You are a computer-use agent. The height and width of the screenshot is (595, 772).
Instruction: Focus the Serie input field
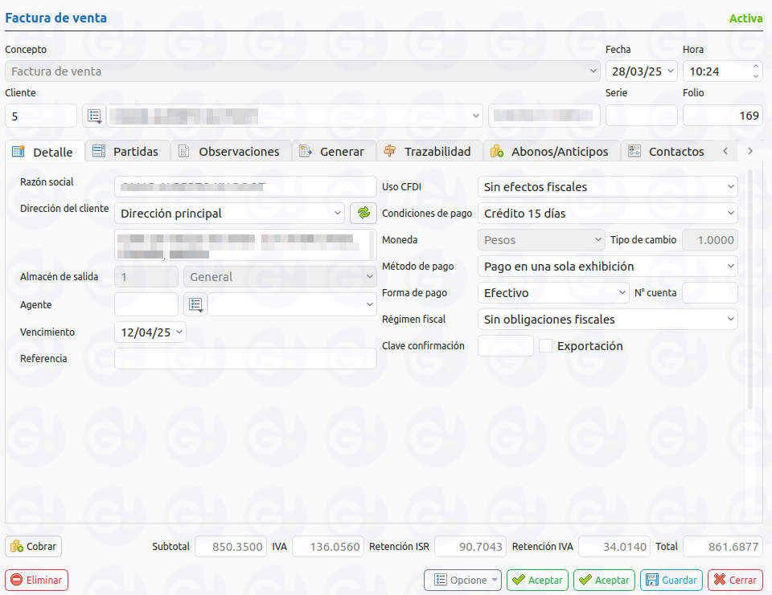(642, 116)
